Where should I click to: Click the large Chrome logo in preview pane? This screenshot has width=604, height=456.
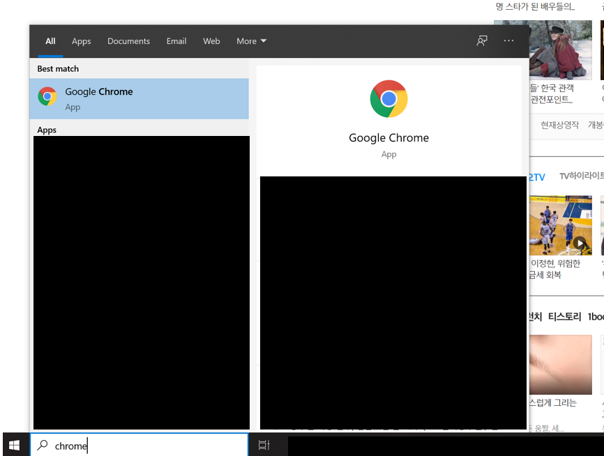point(388,99)
